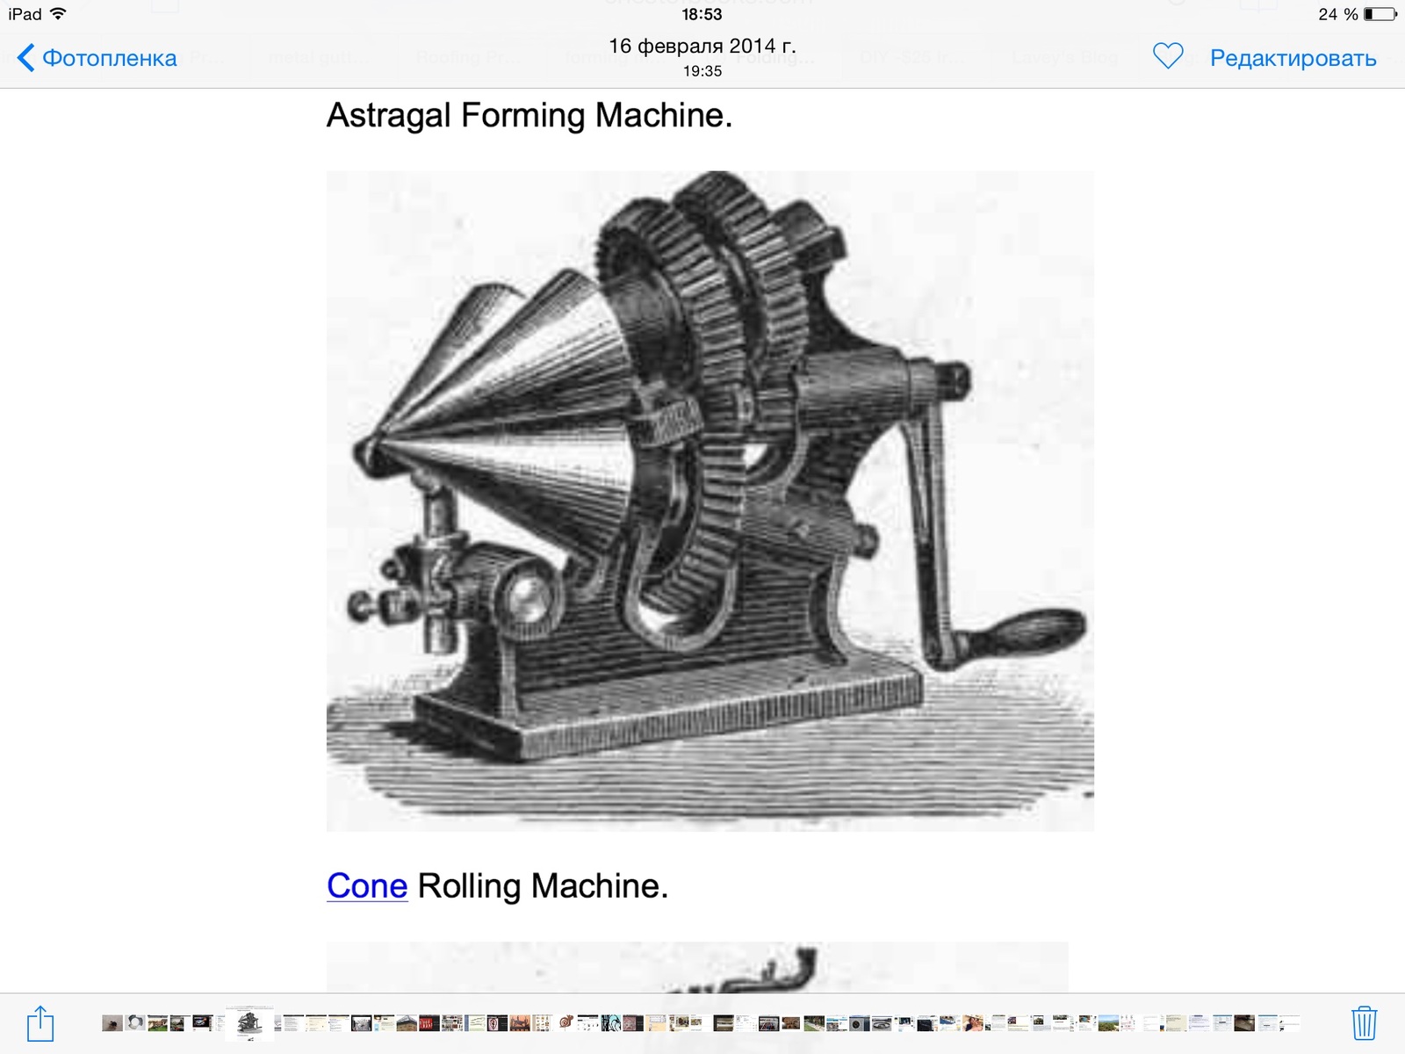Image resolution: width=1405 pixels, height=1054 pixels.
Task: Select the rightmost thumbnail in the filmstrip
Action: click(x=1289, y=1023)
